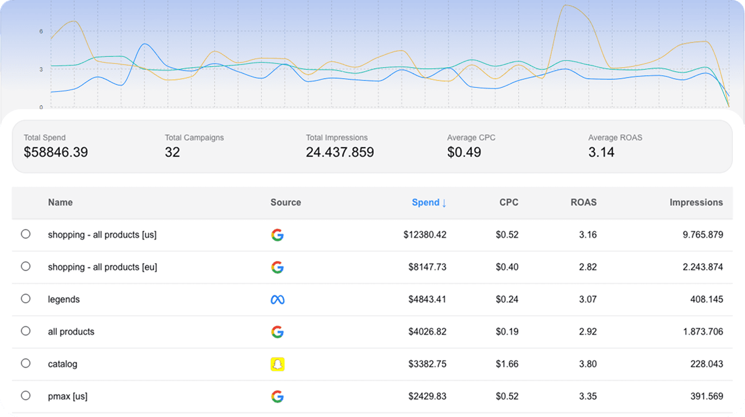
Task: Select the radio button for the catalog campaign
Action: click(25, 364)
